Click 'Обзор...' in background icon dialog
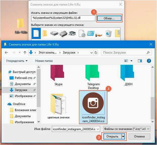 pyautogui.click(x=109, y=18)
